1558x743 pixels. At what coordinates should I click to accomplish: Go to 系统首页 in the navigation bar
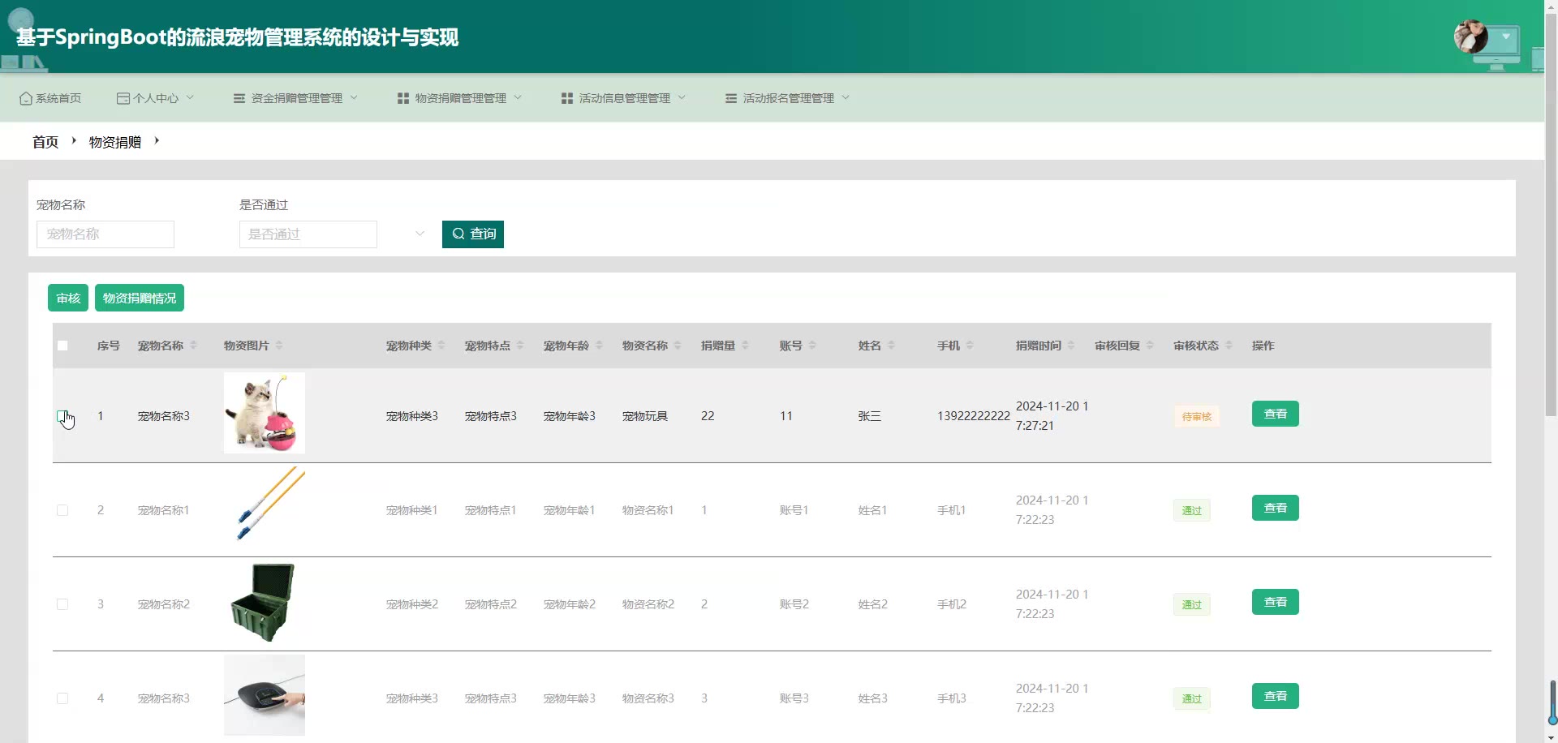pos(50,98)
